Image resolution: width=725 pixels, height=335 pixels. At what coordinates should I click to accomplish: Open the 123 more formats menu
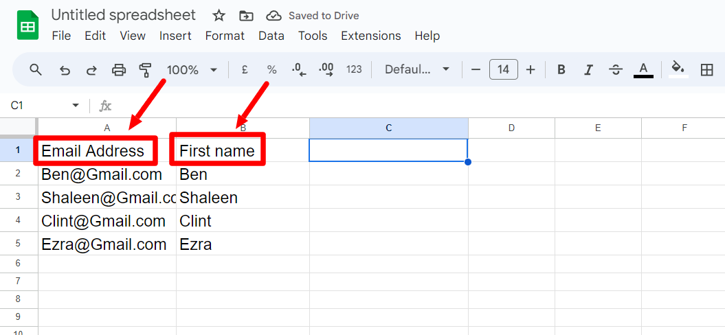tap(354, 70)
